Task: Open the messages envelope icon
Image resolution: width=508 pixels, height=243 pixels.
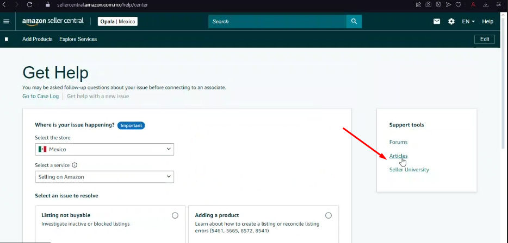Action: (x=437, y=21)
